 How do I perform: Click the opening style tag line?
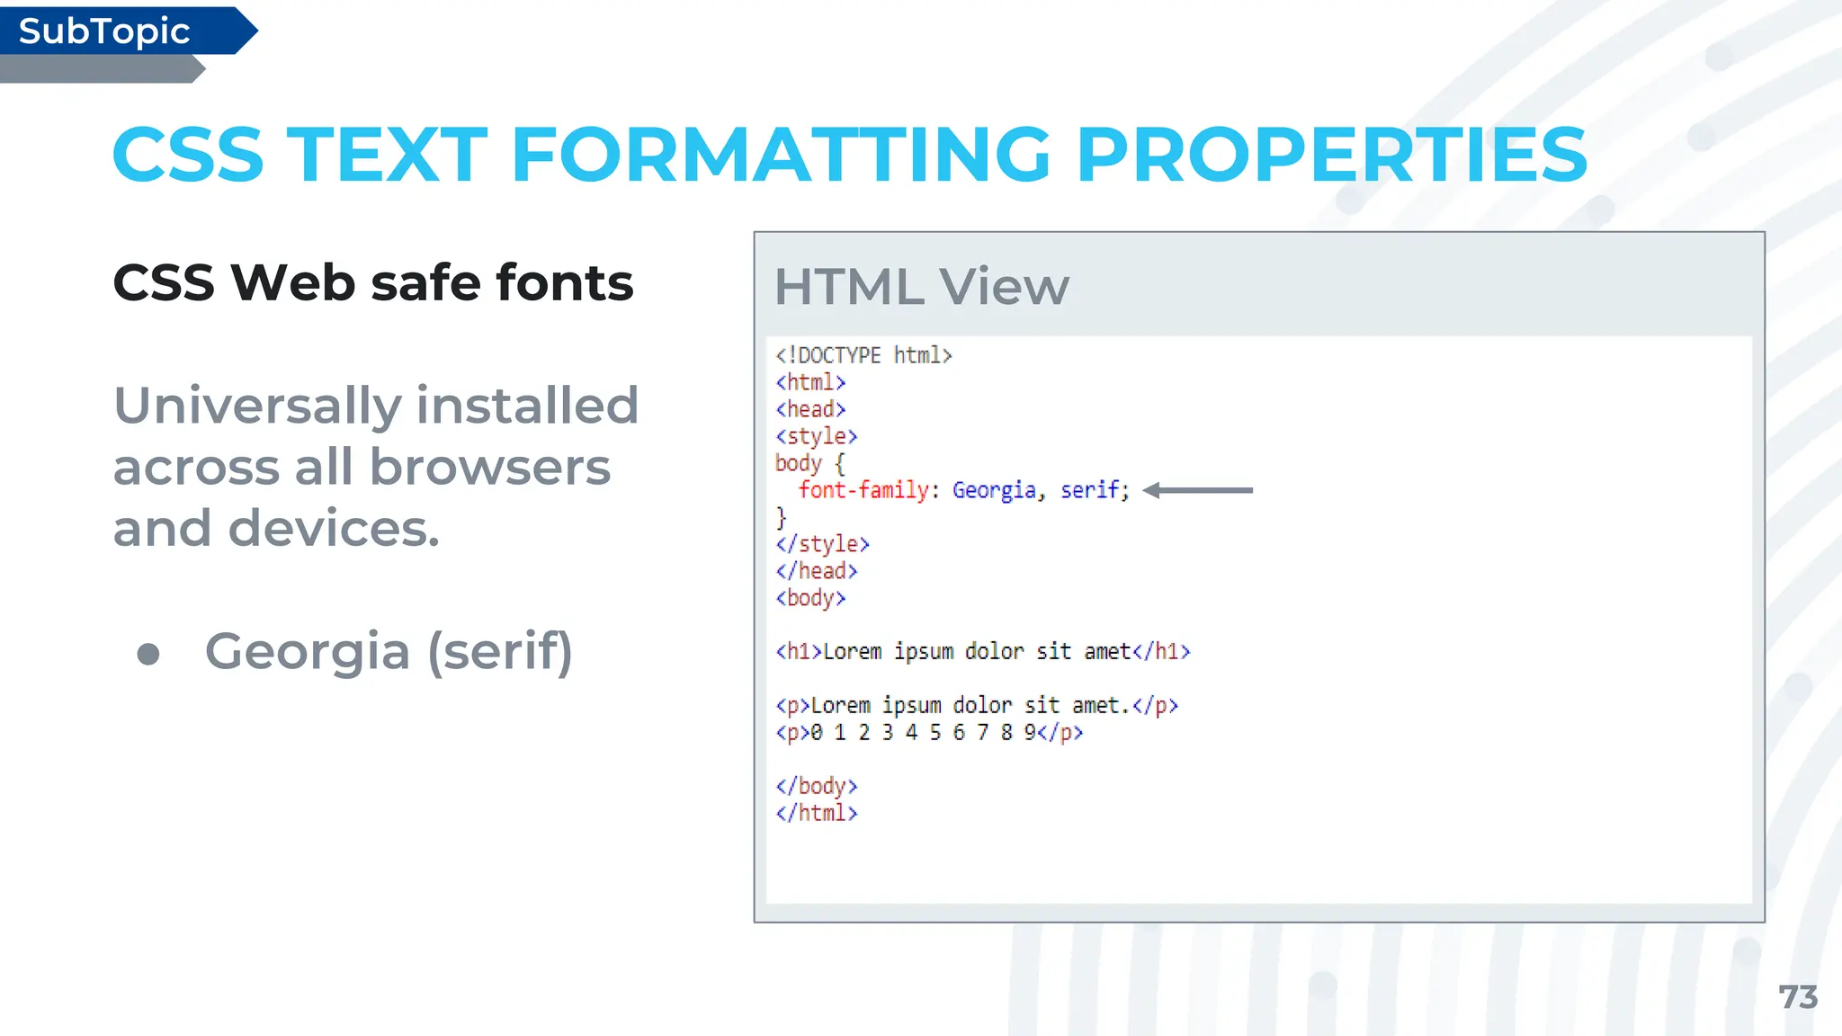click(816, 436)
